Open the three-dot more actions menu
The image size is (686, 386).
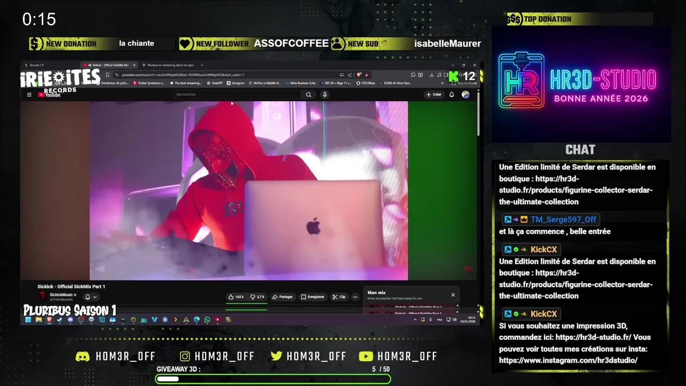355,296
